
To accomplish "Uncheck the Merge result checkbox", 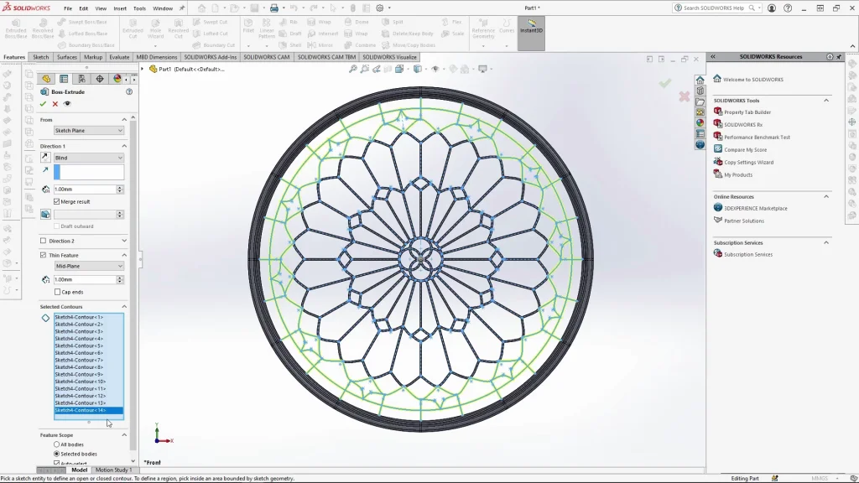I will click(57, 201).
